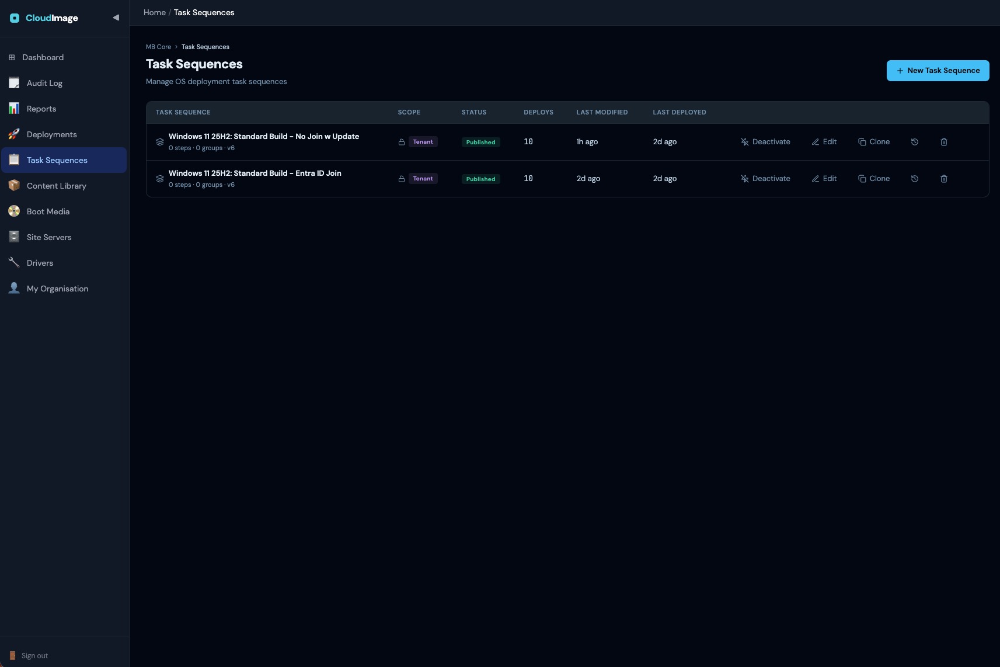The image size is (1000, 667).
Task: Select Task Sequences in sidebar
Action: (x=64, y=160)
